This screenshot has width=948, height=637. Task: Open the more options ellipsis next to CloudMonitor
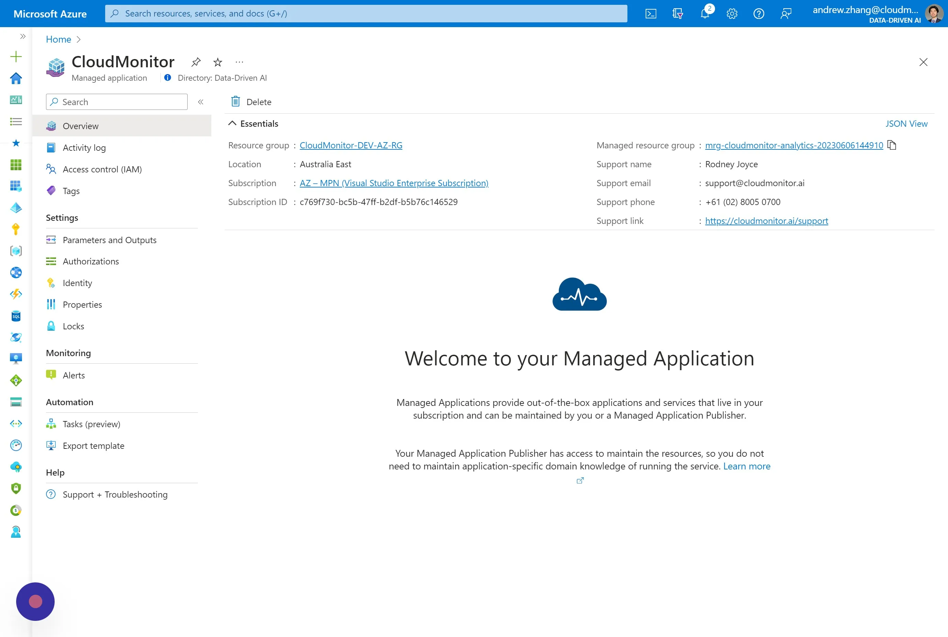pos(239,62)
